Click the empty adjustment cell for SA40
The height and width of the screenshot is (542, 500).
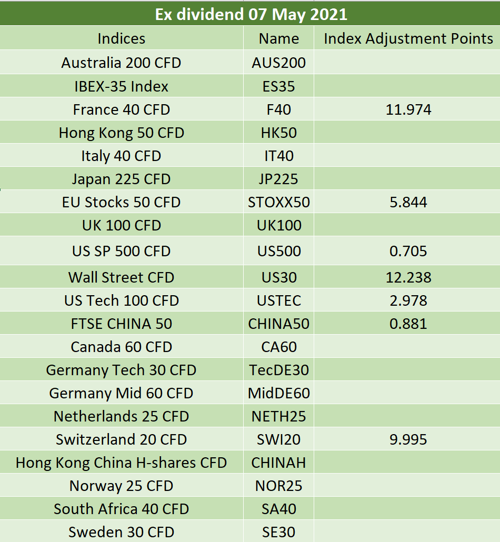[x=407, y=509]
